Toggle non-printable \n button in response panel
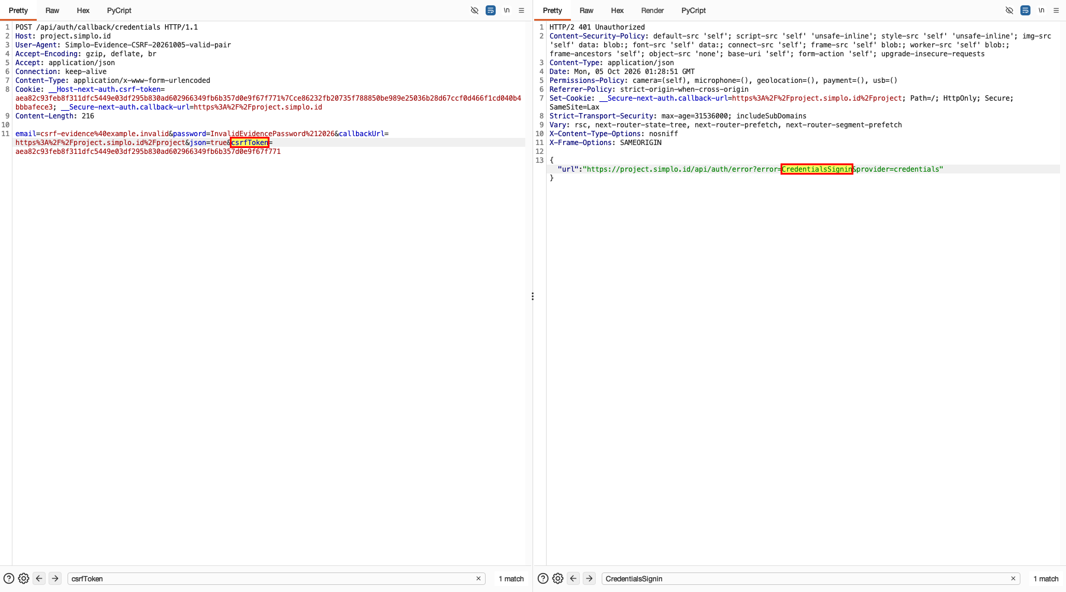This screenshot has height=592, width=1066. 1041,11
